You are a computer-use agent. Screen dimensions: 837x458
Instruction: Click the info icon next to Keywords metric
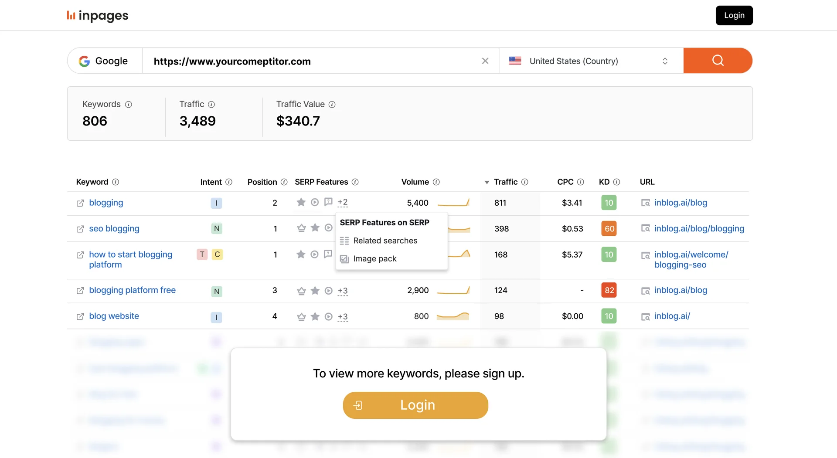pyautogui.click(x=129, y=105)
